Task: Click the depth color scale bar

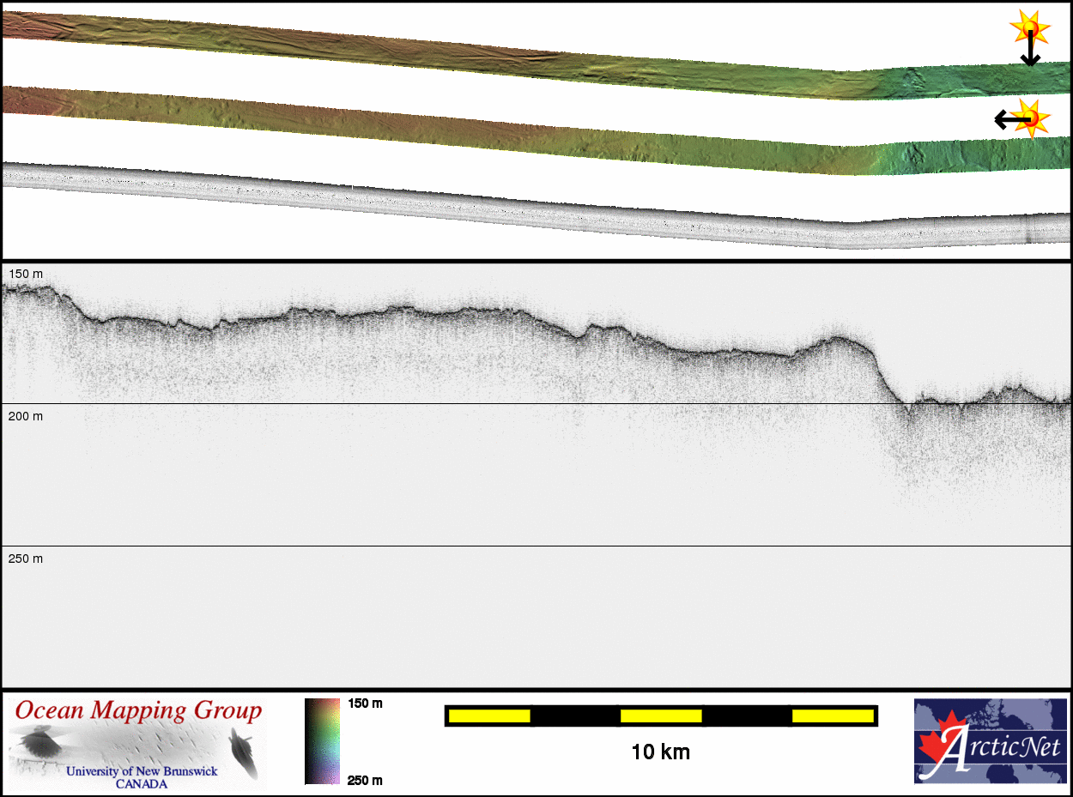Action: coord(322,740)
